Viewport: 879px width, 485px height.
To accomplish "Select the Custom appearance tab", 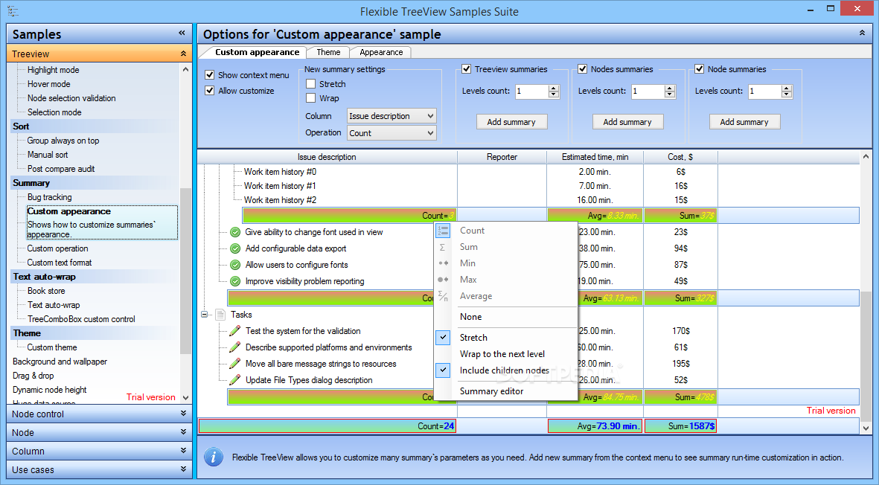I will point(257,52).
